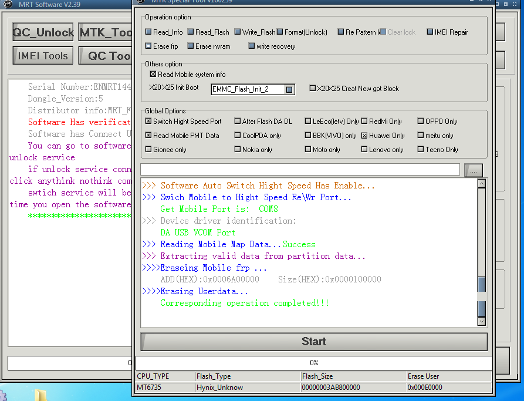Toggle the Re Pattern lock checkbox
The width and height of the screenshot is (524, 401).
pyautogui.click(x=341, y=32)
